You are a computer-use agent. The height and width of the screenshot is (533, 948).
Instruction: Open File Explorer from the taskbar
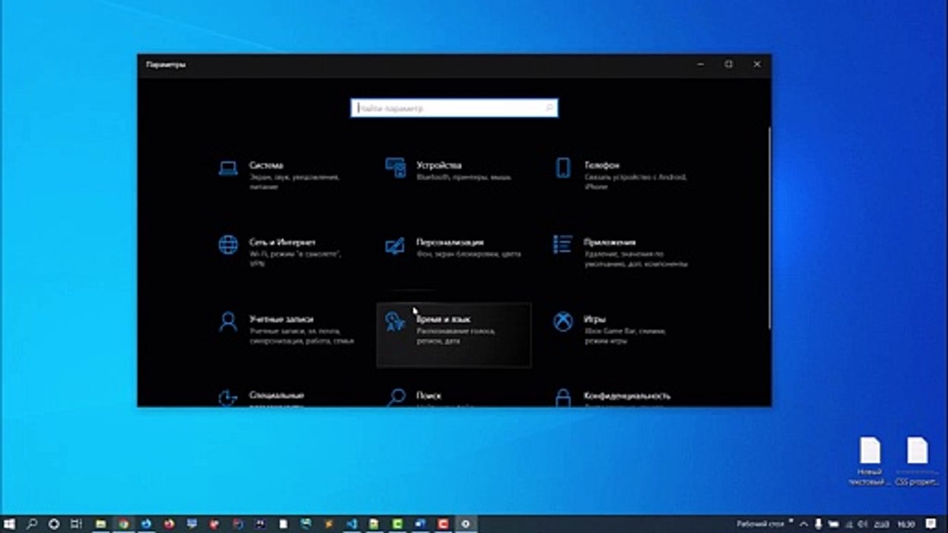point(101,524)
